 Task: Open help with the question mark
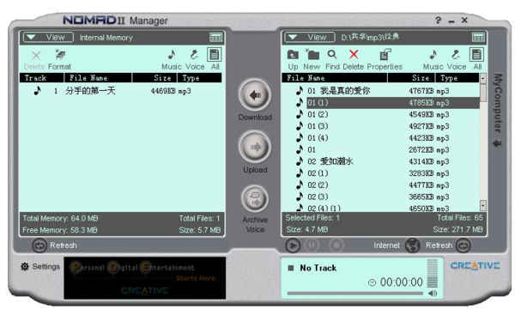point(438,20)
